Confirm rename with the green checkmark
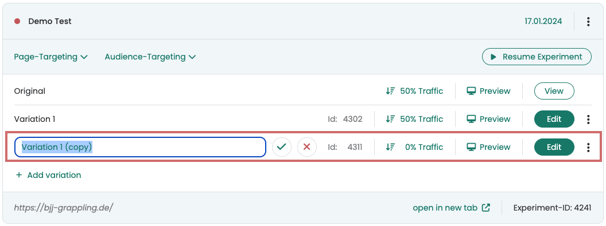 pos(282,147)
